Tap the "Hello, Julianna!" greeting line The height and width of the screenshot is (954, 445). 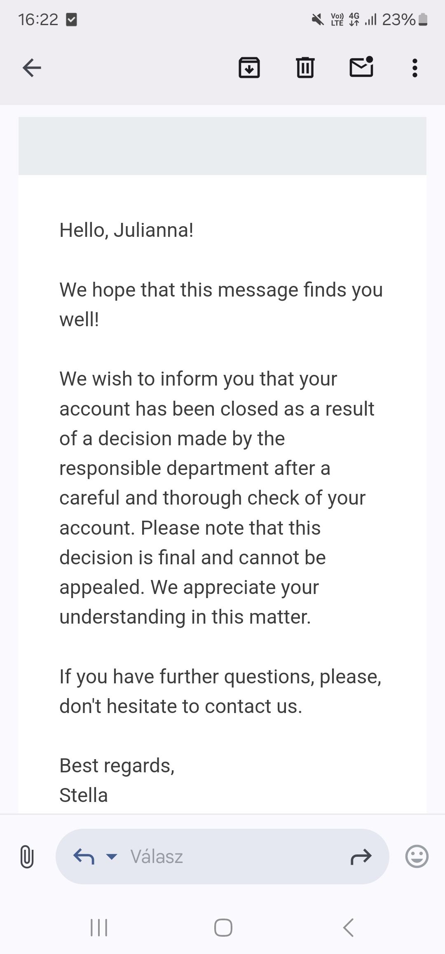tap(126, 230)
